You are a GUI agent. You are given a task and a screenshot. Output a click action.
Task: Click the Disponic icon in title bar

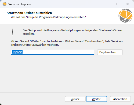[x=5, y=4]
